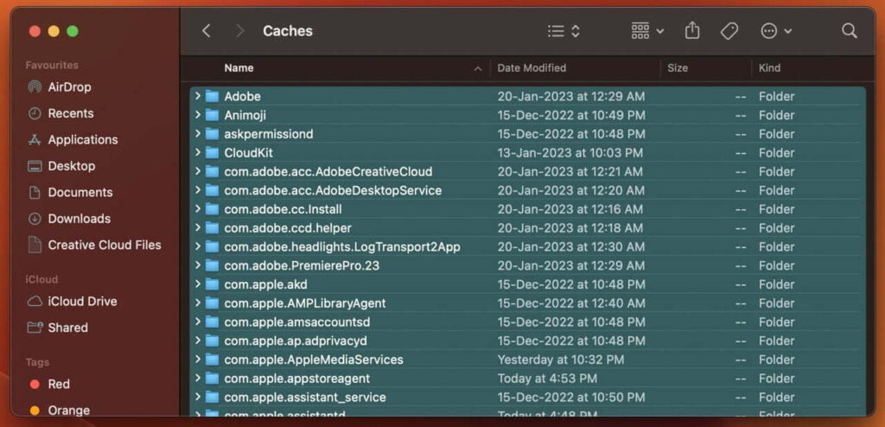This screenshot has height=427, width=885.
Task: Click the iCloud sidebar heading
Action: (41, 279)
